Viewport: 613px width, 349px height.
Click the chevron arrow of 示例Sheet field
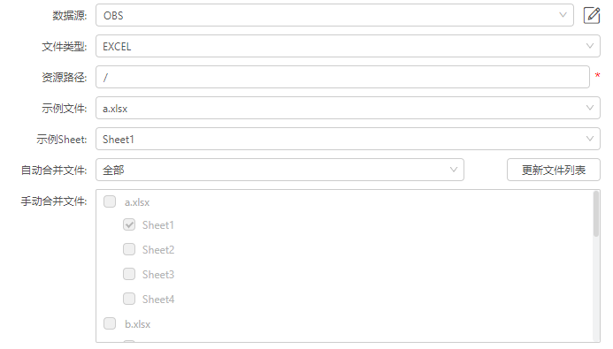589,139
